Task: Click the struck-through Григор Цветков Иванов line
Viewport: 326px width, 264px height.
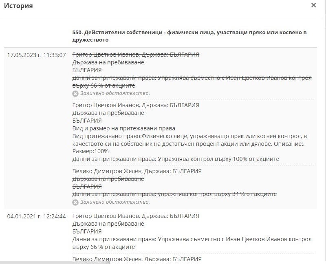Action: point(136,55)
